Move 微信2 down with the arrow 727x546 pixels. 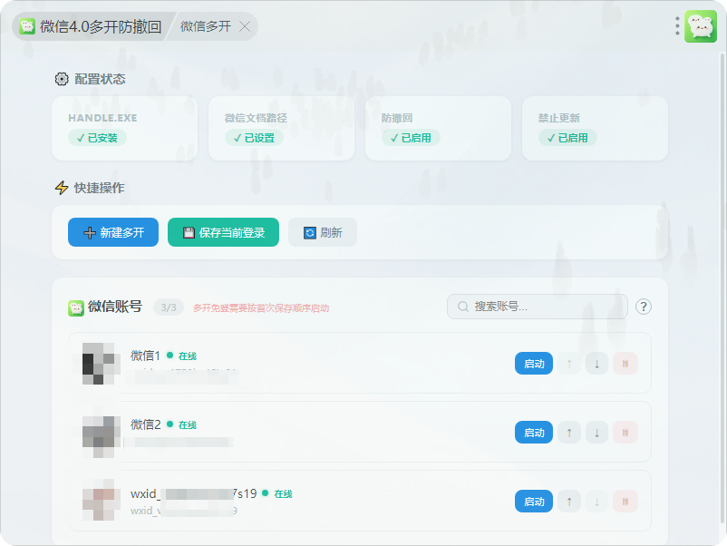596,433
